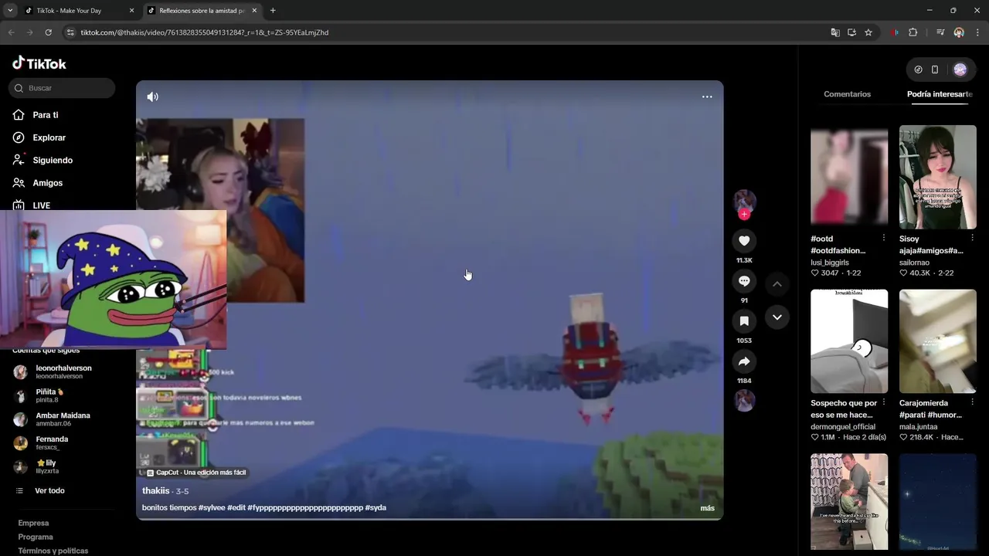Open the Sospecho que por eso thumbnail
This screenshot has height=556, width=989.
click(x=849, y=341)
